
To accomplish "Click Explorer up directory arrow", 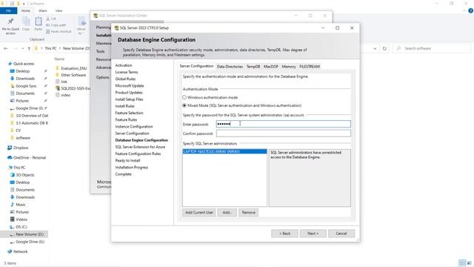I will tap(29, 48).
